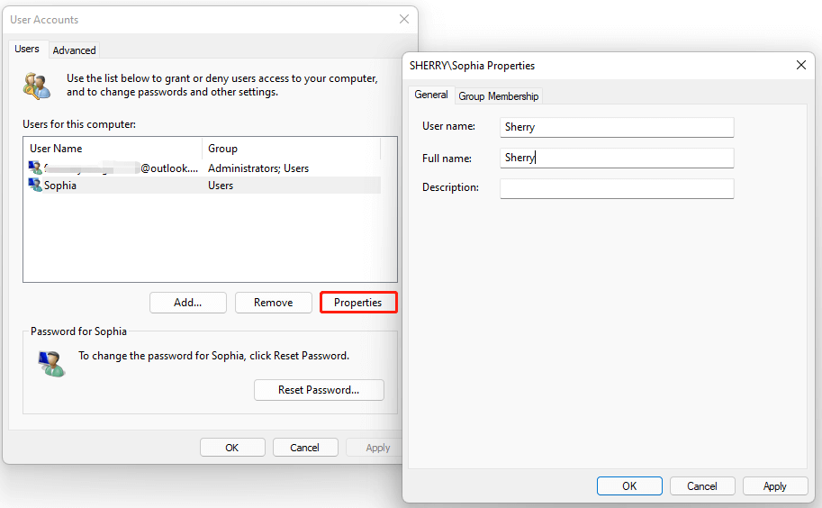Screen dimensions: 822x508
Task: Click the Description input field
Action: 617,187
